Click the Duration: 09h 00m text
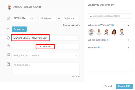 coord(71,25)
